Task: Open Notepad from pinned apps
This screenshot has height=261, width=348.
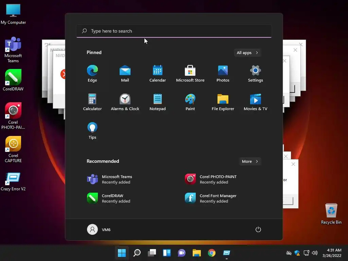Action: click(x=158, y=102)
